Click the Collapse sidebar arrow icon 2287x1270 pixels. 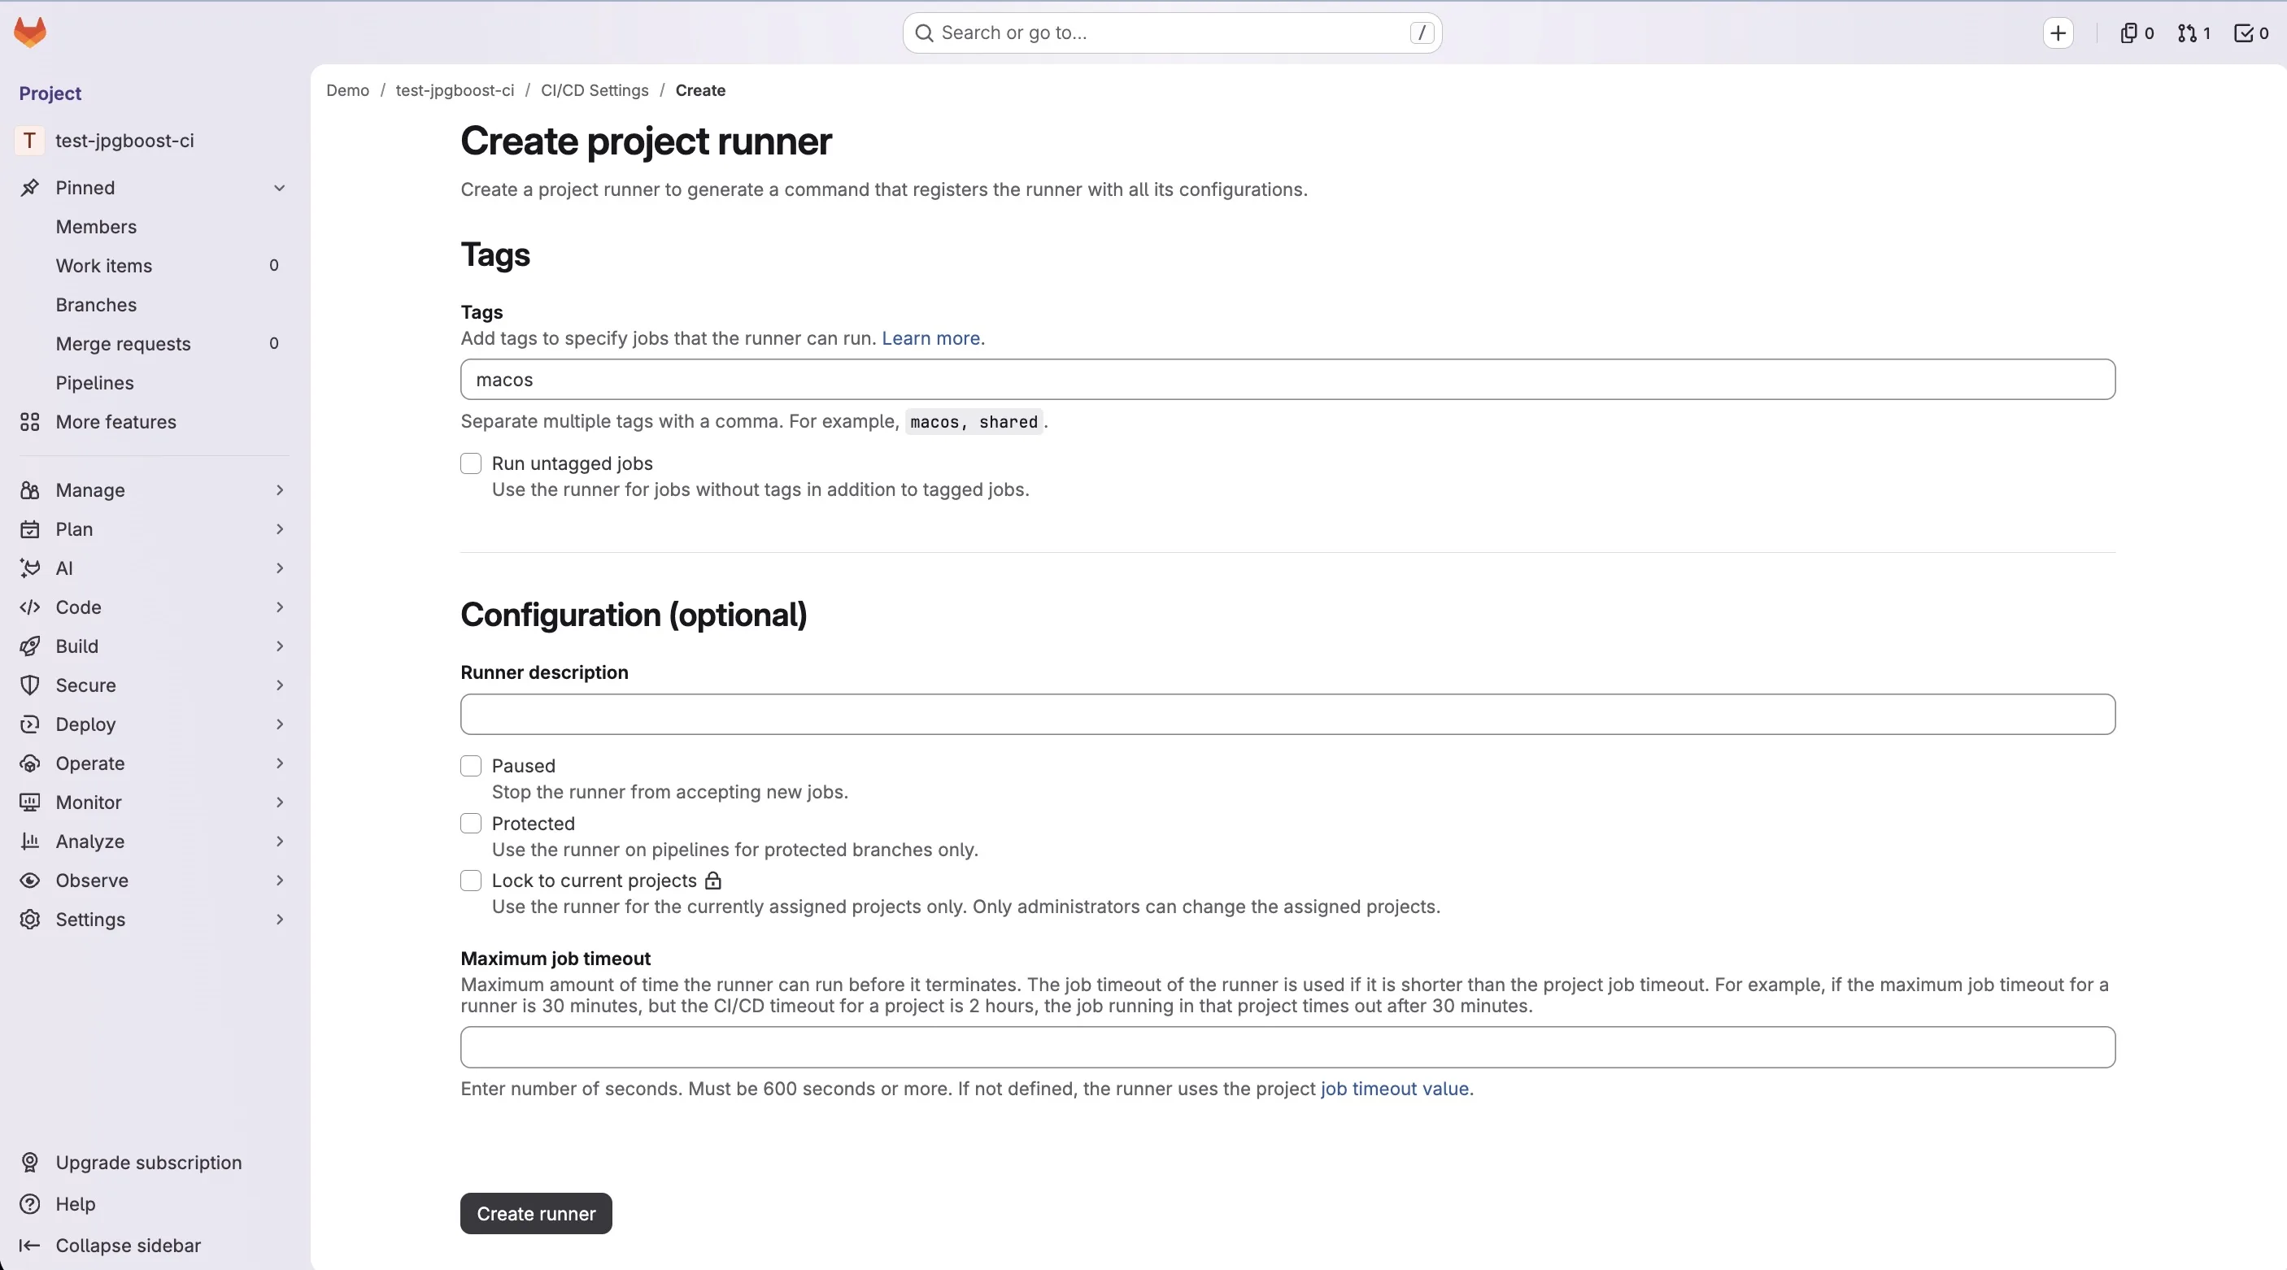coord(30,1245)
